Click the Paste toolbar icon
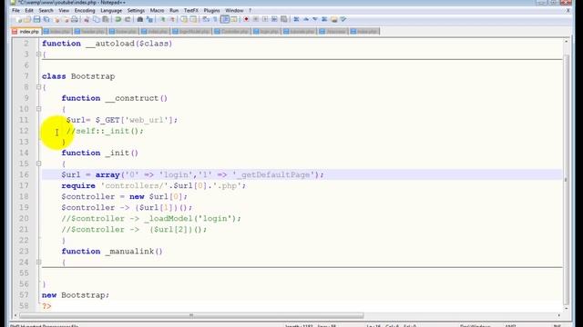Screen dimensions: 583x327 (x=106, y=19)
